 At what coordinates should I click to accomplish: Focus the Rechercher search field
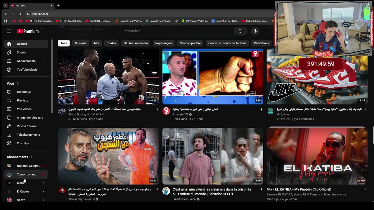(x=176, y=31)
